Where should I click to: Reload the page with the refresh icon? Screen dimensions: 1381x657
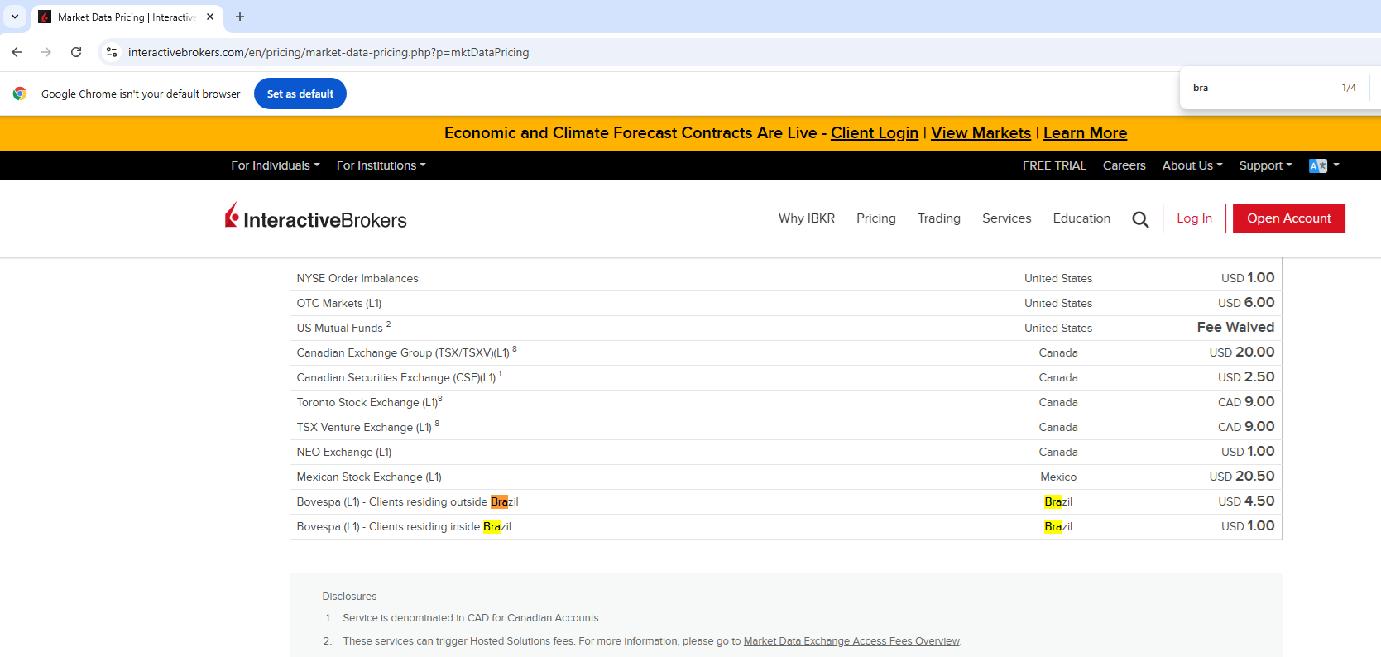pos(76,52)
